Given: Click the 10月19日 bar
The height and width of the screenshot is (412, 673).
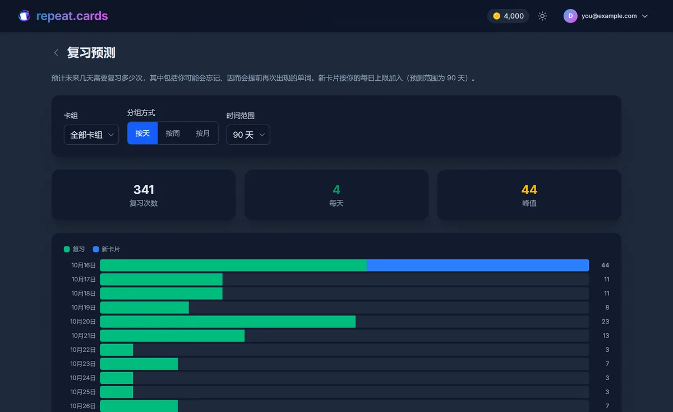Looking at the screenshot, I should (144, 308).
